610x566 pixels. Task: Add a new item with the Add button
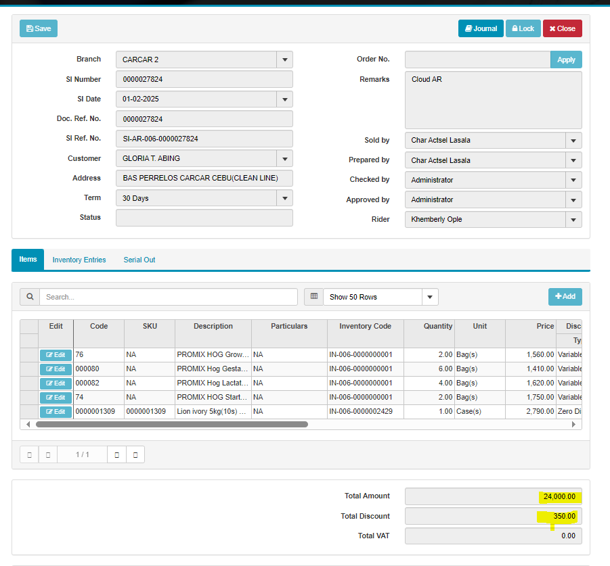(x=565, y=296)
